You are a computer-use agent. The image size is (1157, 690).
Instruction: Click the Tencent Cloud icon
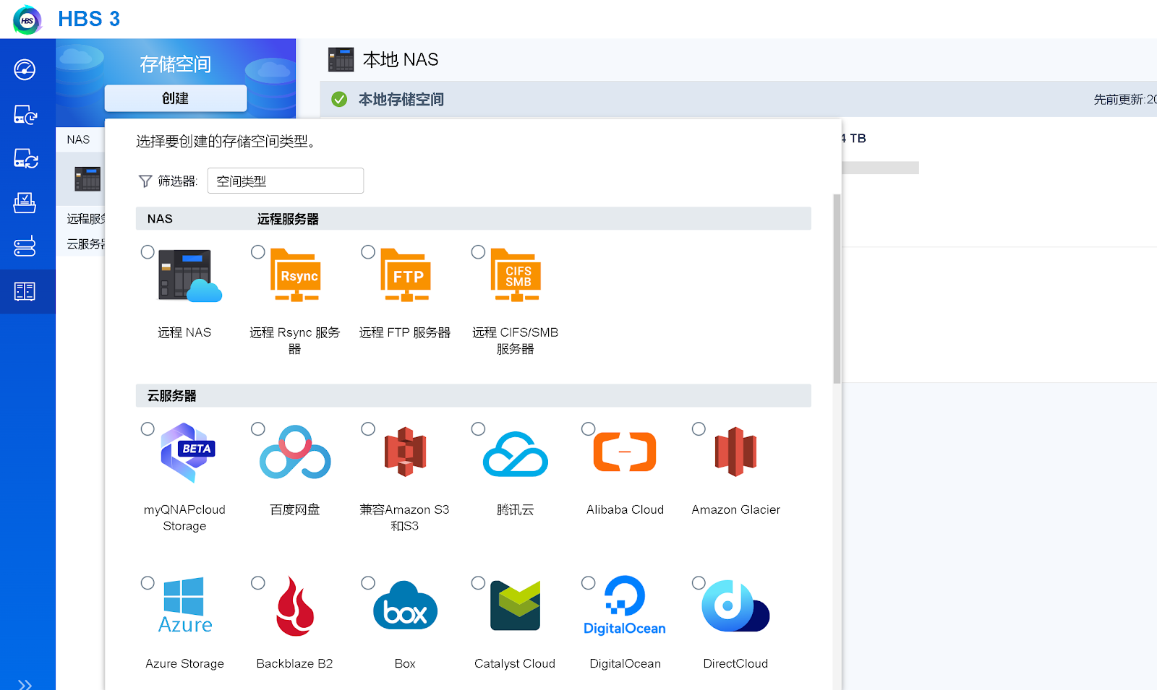[x=516, y=454]
